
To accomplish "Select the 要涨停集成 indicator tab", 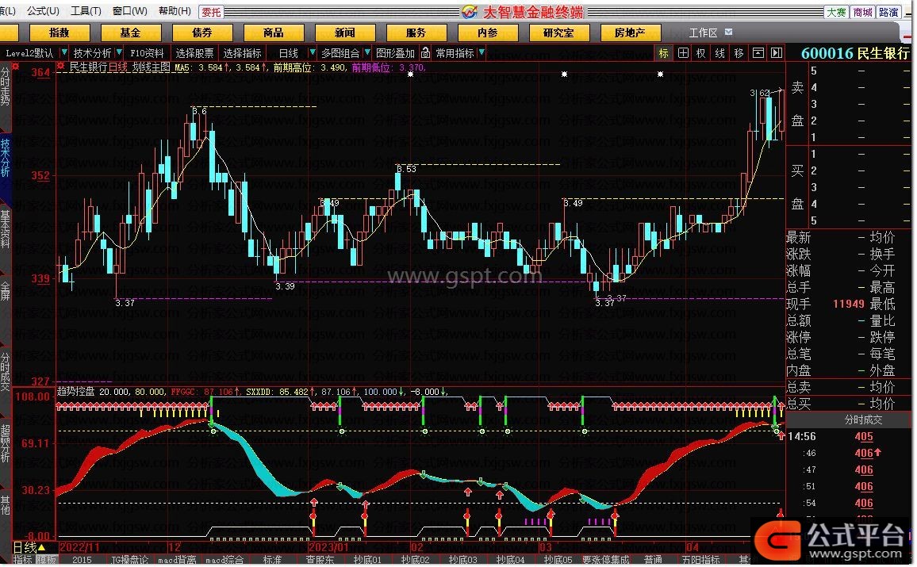I will (x=606, y=560).
